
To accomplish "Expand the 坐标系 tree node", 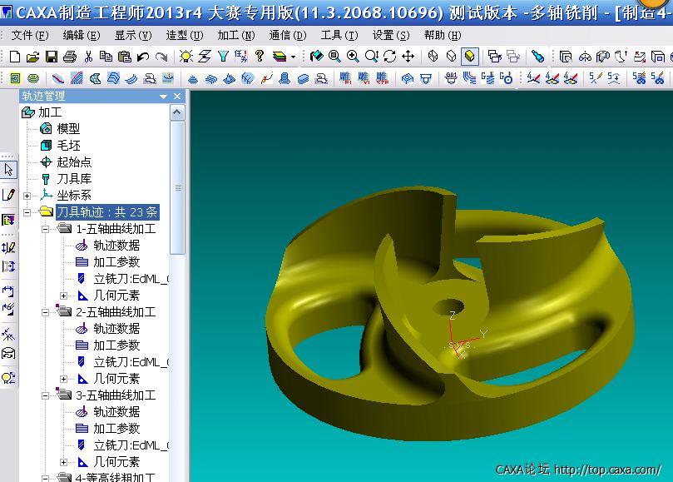I will click(27, 196).
